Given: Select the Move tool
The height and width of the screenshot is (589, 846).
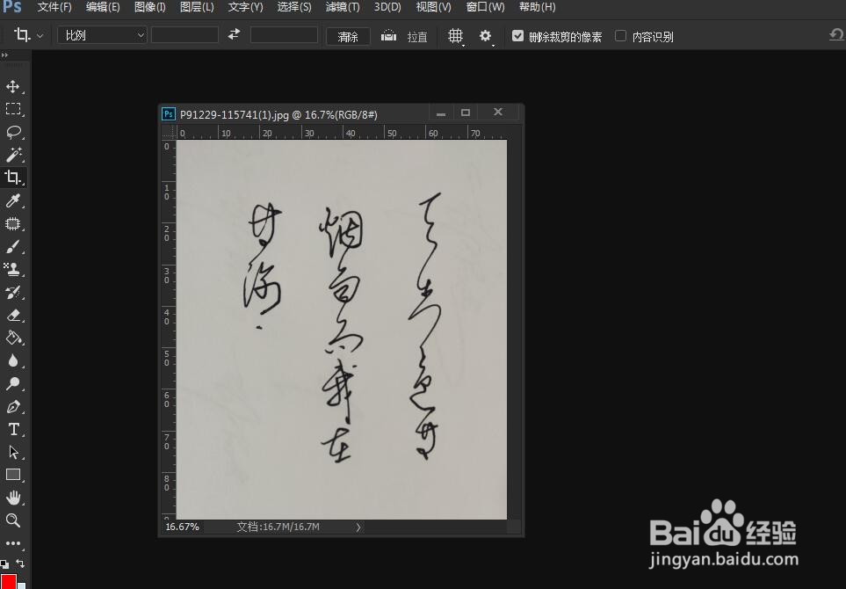Looking at the screenshot, I should tap(13, 86).
